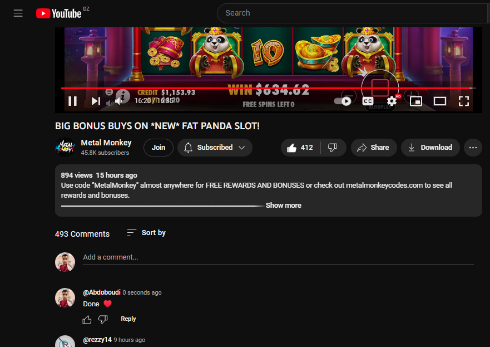
Task: Open @Abdoboudi commenter profile
Action: [x=102, y=292]
